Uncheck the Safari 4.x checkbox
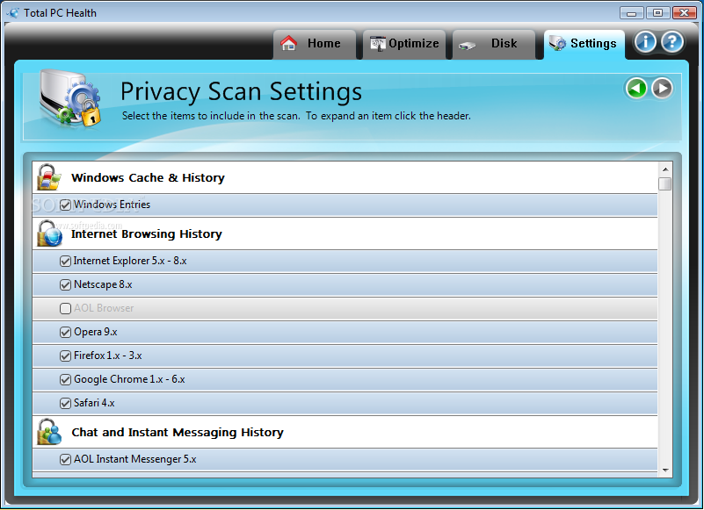704x510 pixels. click(x=66, y=403)
